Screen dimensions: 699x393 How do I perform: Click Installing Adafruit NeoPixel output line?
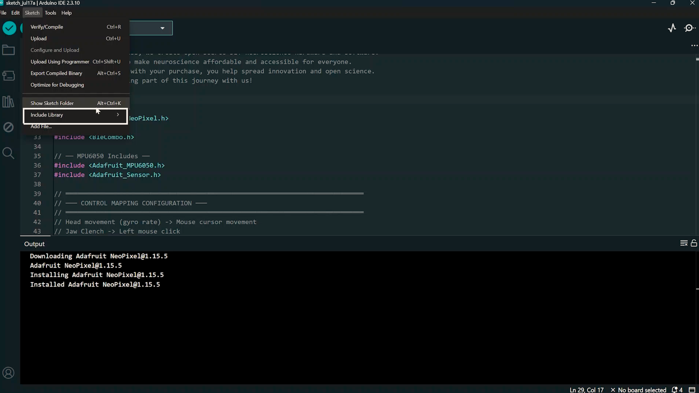coord(97,275)
